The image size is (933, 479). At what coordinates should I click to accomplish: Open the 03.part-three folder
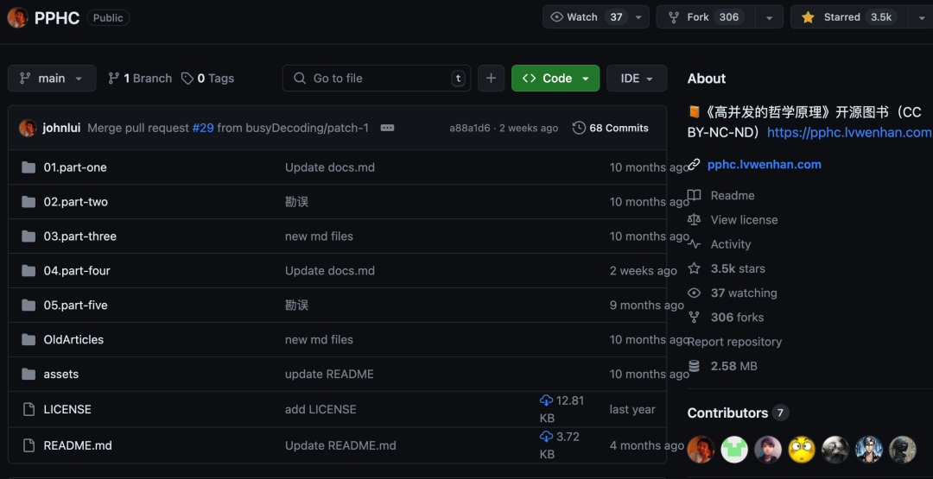pyautogui.click(x=79, y=236)
